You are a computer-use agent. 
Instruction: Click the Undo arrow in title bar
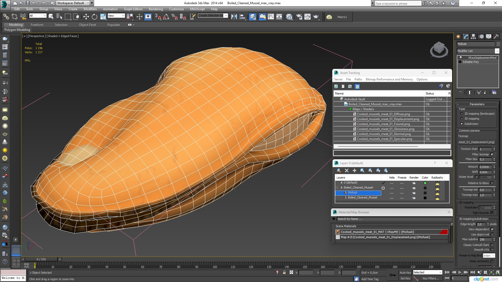pyautogui.click(x=34, y=3)
